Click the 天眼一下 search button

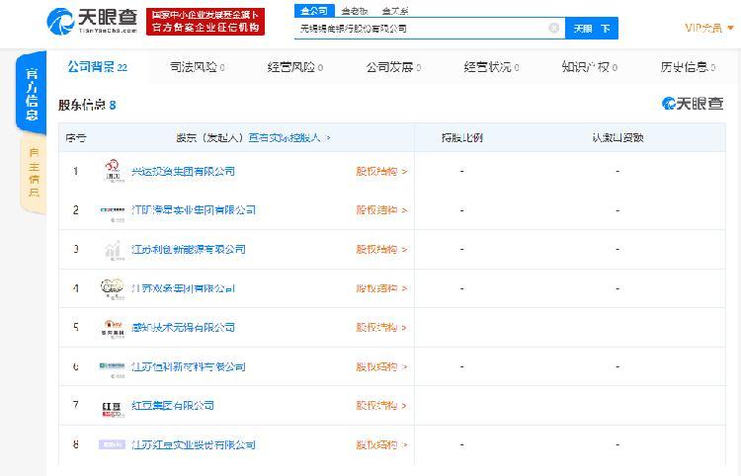592,29
